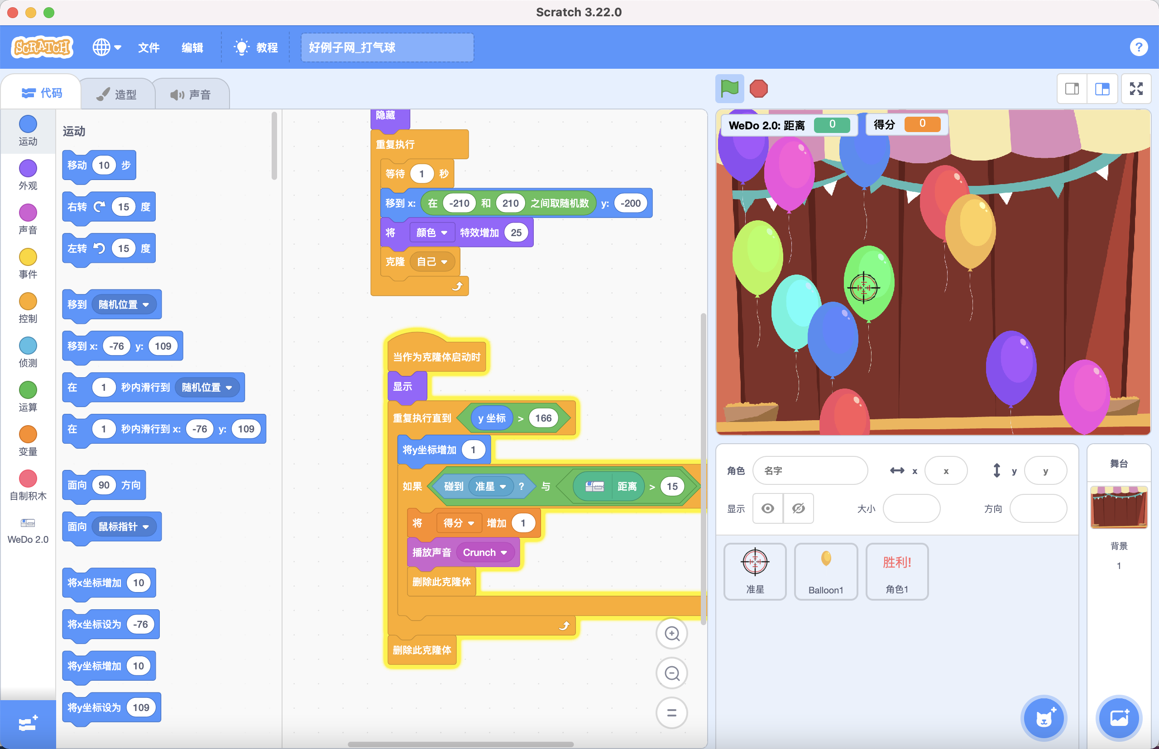Open the 颜色 effect dropdown
The width and height of the screenshot is (1159, 749).
click(432, 232)
